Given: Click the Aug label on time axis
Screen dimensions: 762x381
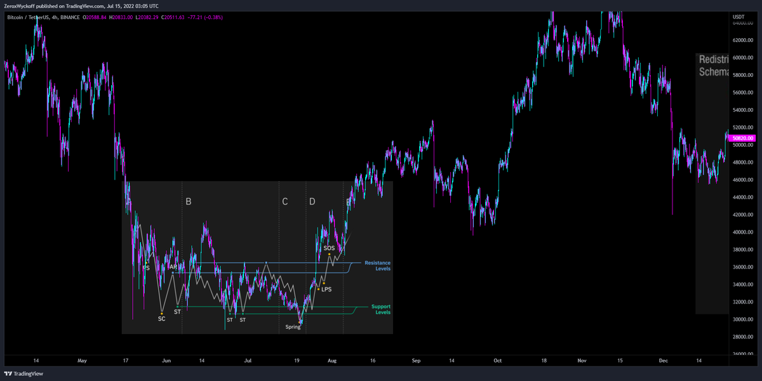Looking at the screenshot, I should (331, 361).
